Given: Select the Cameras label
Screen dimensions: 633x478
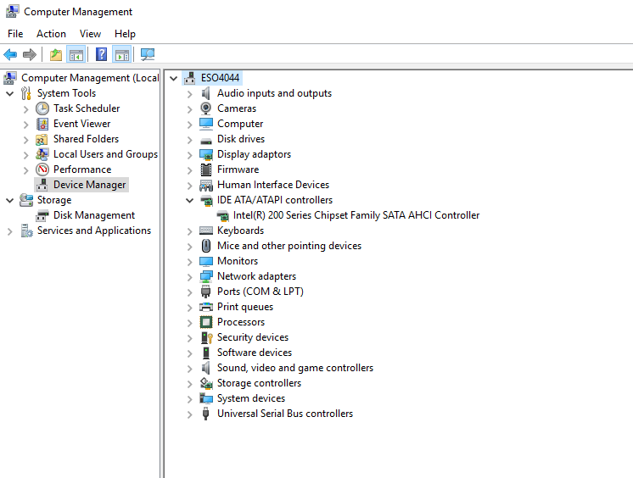Looking at the screenshot, I should coord(237,108).
